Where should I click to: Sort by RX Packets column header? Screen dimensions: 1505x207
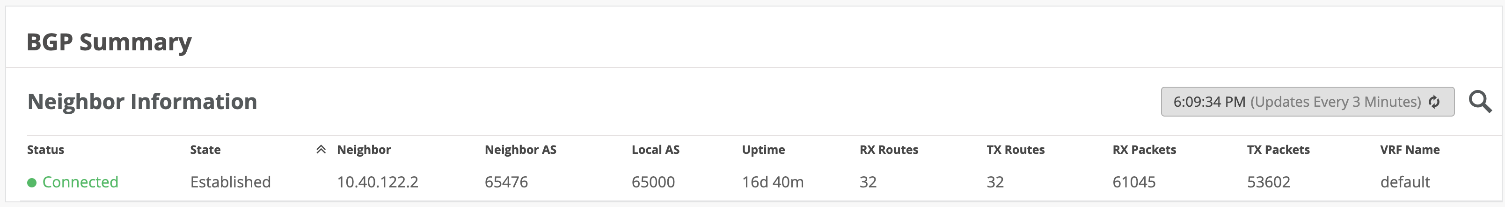1144,150
